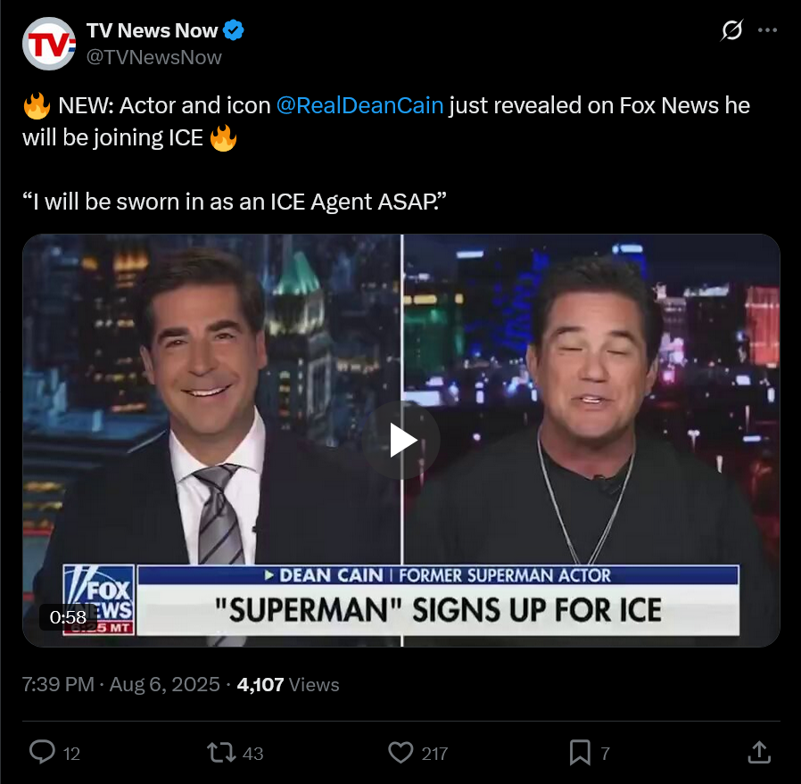
Task: Click the 0:58 video duration label
Action: click(x=68, y=617)
